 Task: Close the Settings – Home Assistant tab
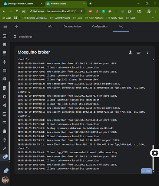pyautogui.click(x=41, y=4)
